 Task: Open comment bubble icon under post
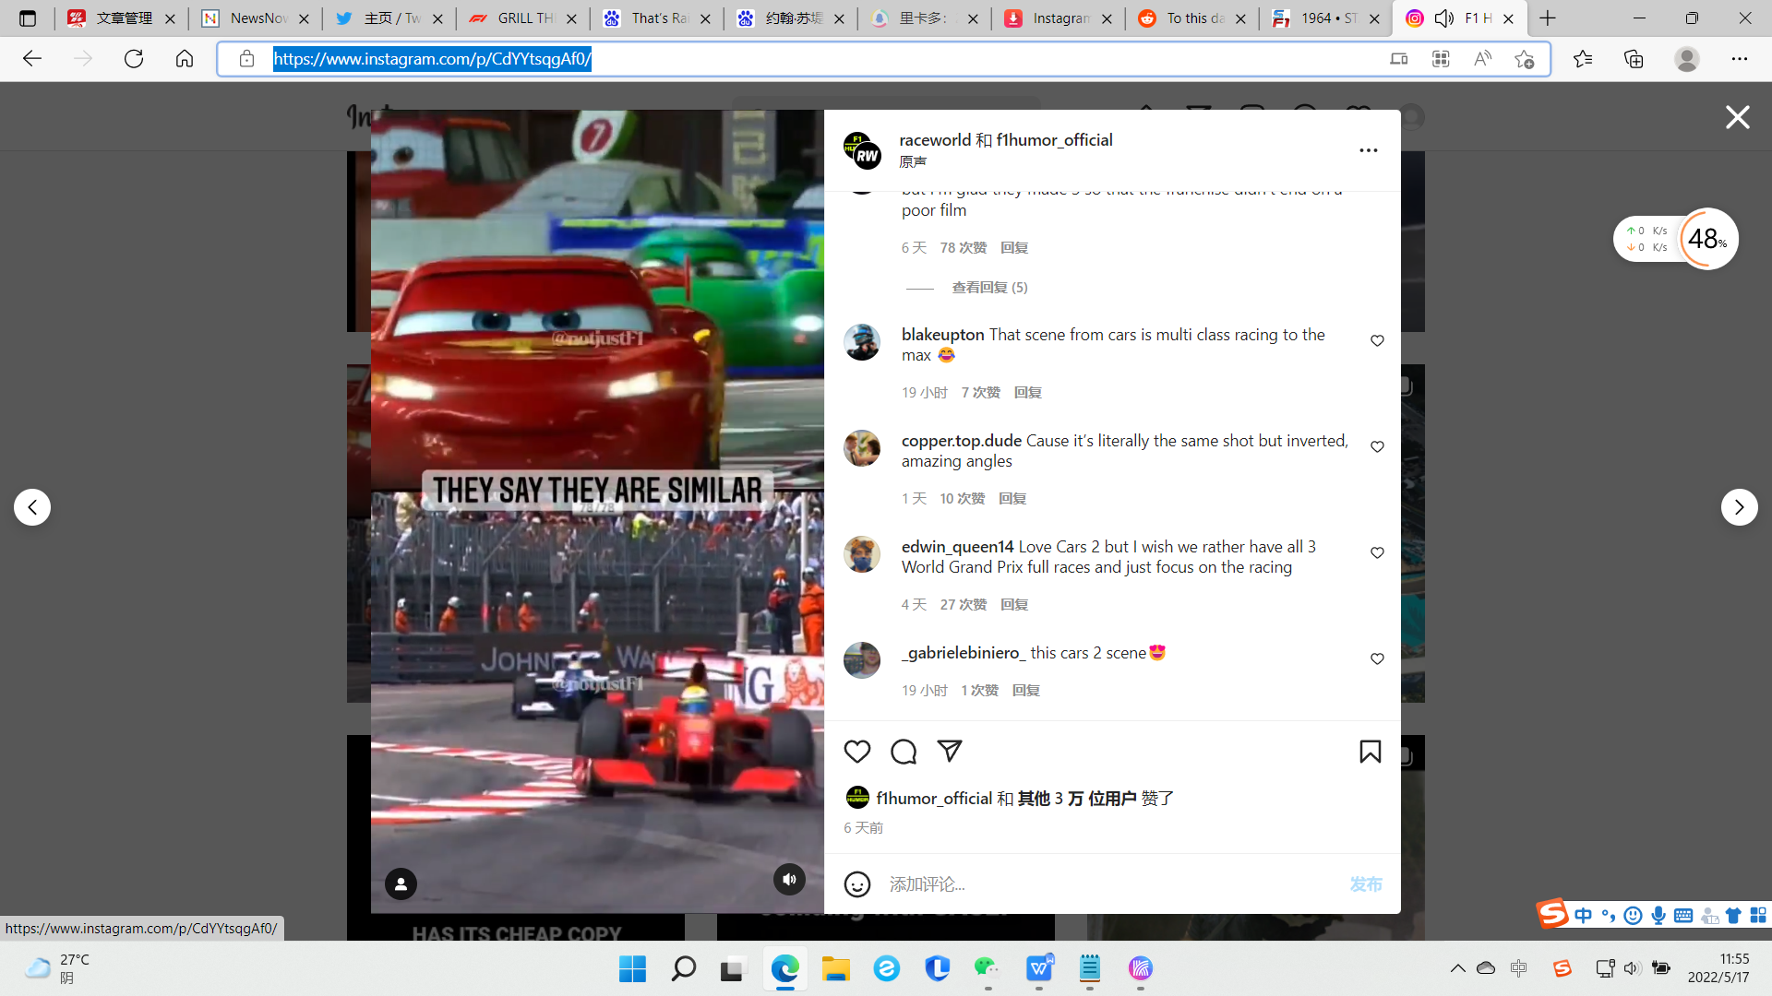(904, 752)
